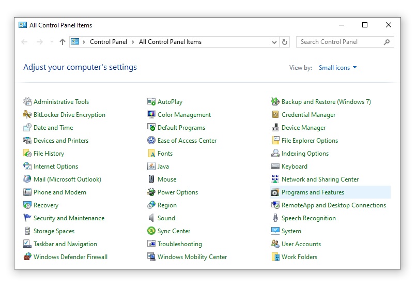The height and width of the screenshot is (287, 417).
Task: Click the AutoPlay icon
Action: pyautogui.click(x=151, y=101)
